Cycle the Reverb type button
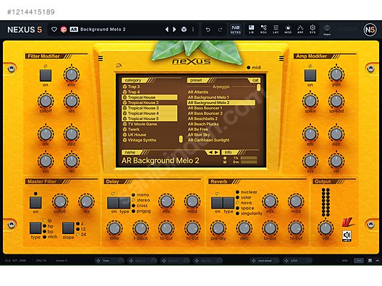 [x=229, y=203]
